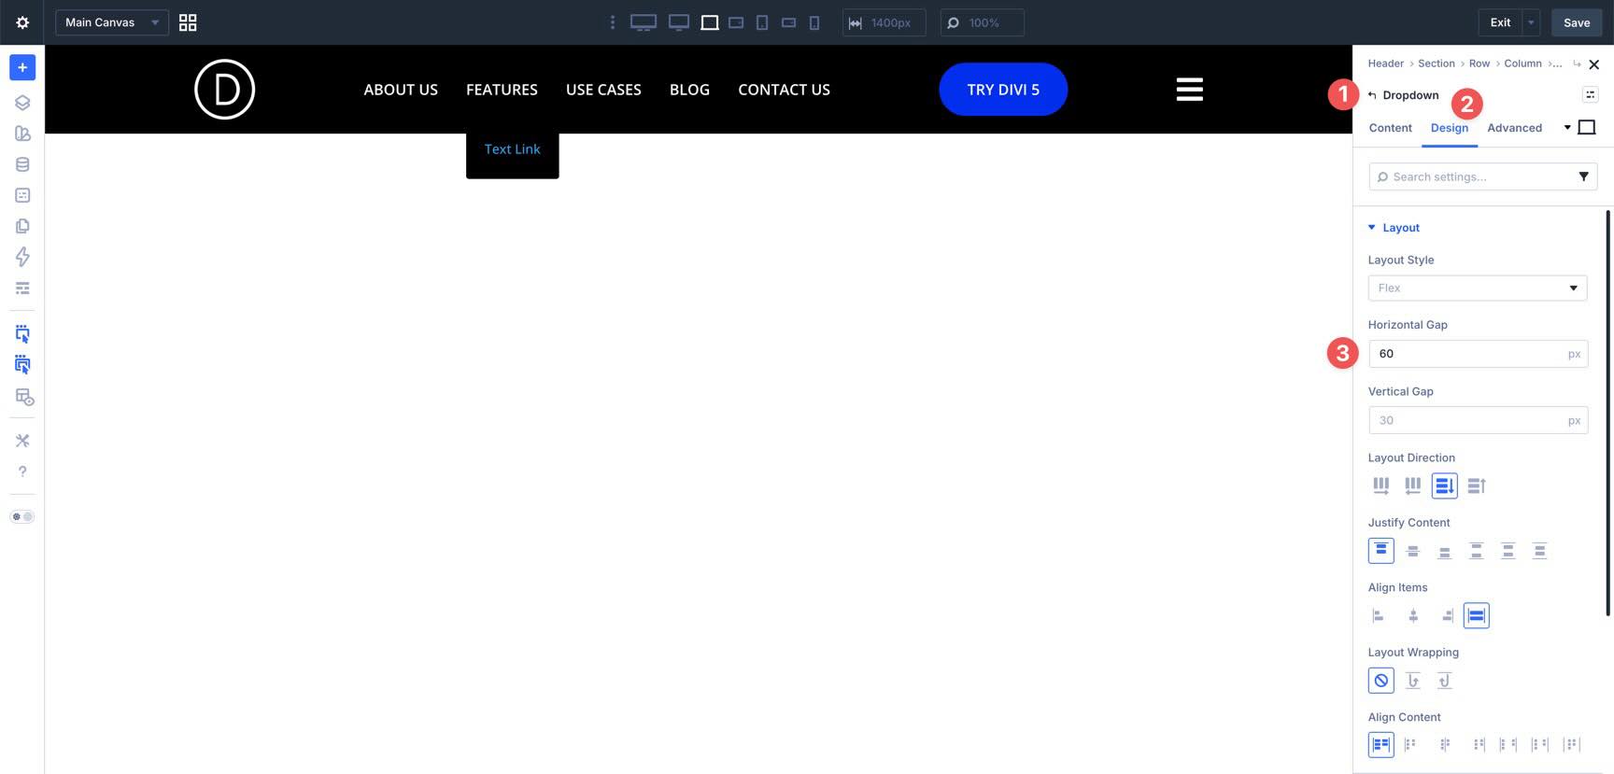Image resolution: width=1614 pixels, height=774 pixels.
Task: Click the Section breadcrumb
Action: coord(1437,63)
